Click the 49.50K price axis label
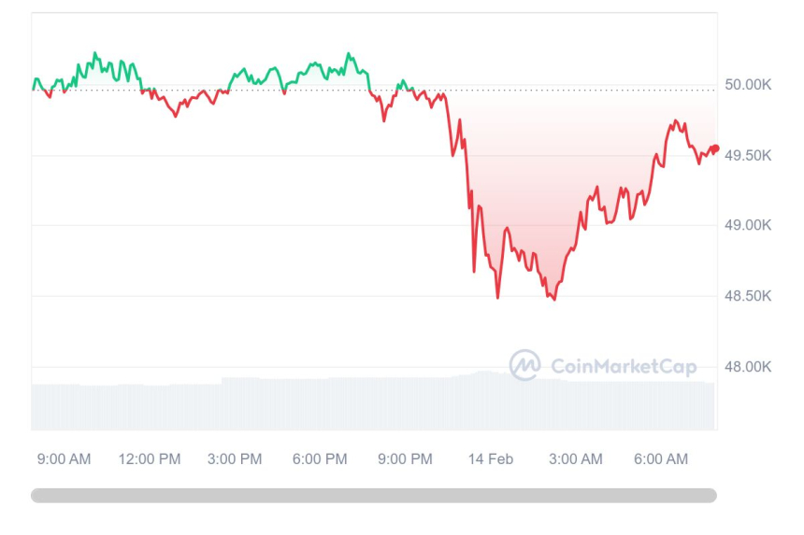Image resolution: width=804 pixels, height=535 pixels. (748, 155)
